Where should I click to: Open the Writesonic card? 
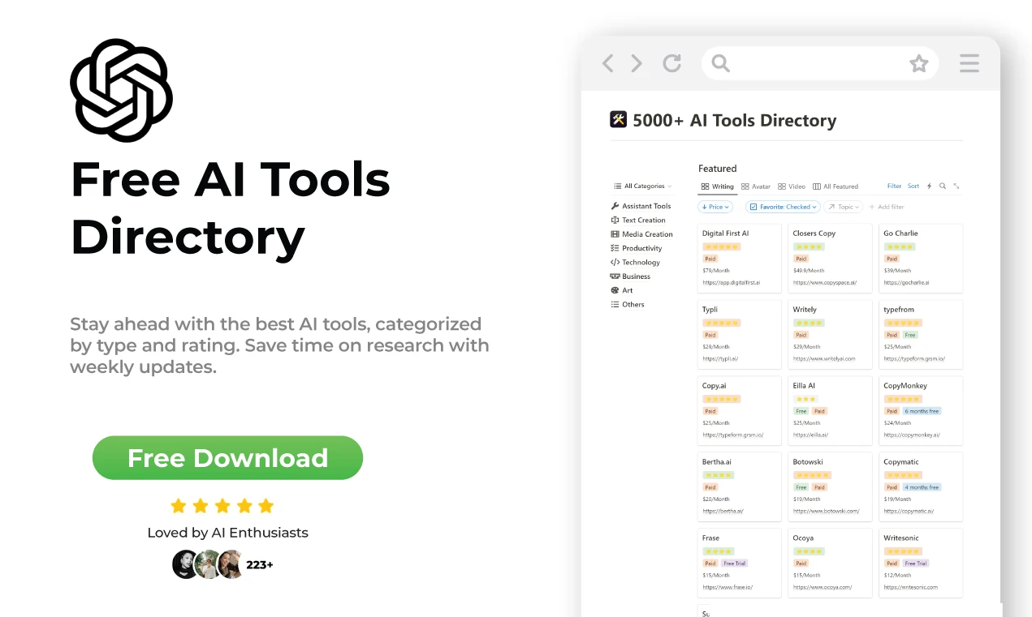921,563
